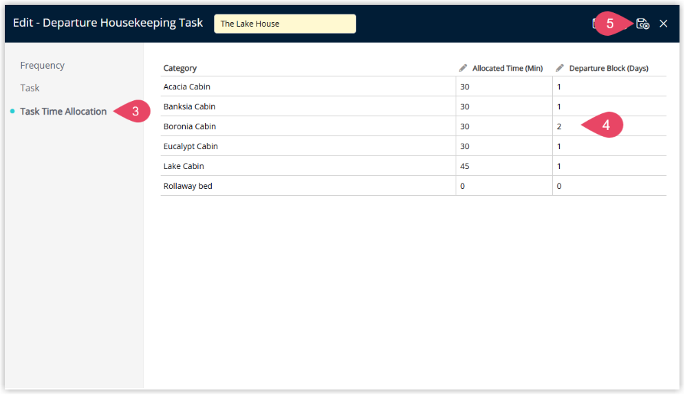685x395 pixels.
Task: Select Task Time Allocation in sidebar
Action: pyautogui.click(x=63, y=111)
